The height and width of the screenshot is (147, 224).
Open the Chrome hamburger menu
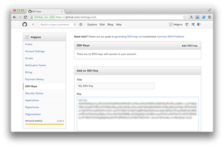(209, 17)
